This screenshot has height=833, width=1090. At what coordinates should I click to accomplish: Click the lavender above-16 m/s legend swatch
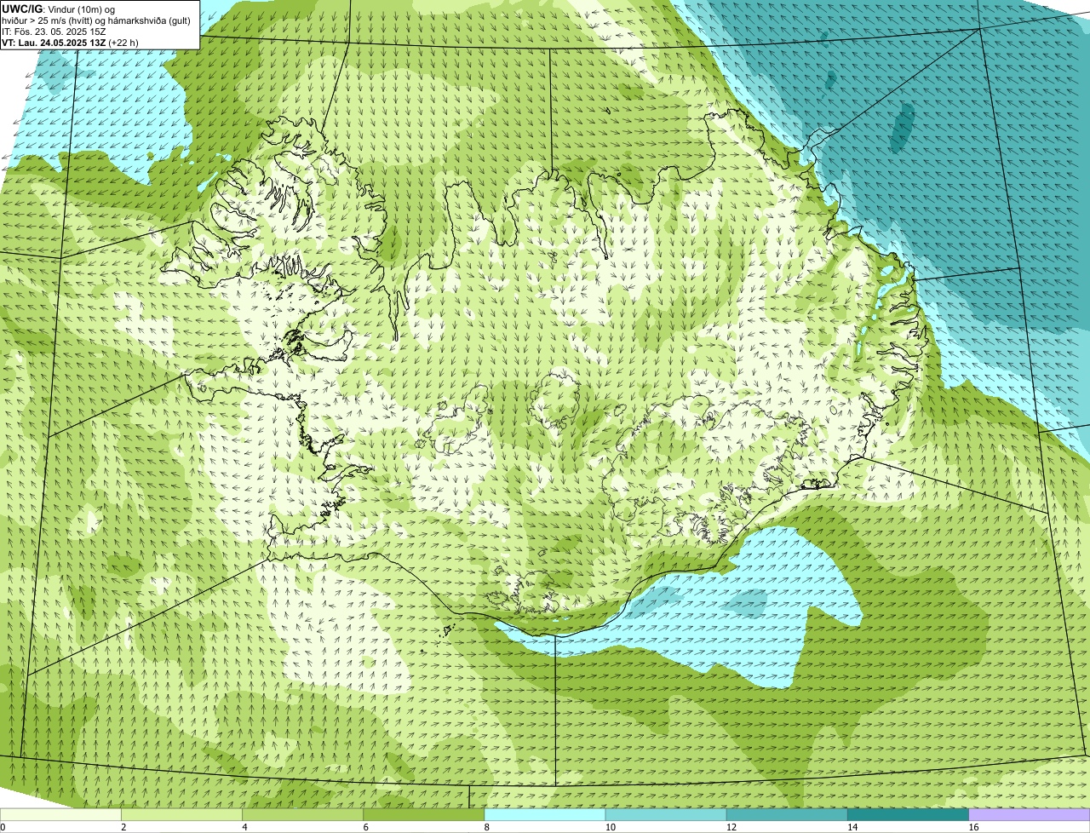pyautogui.click(x=1030, y=815)
